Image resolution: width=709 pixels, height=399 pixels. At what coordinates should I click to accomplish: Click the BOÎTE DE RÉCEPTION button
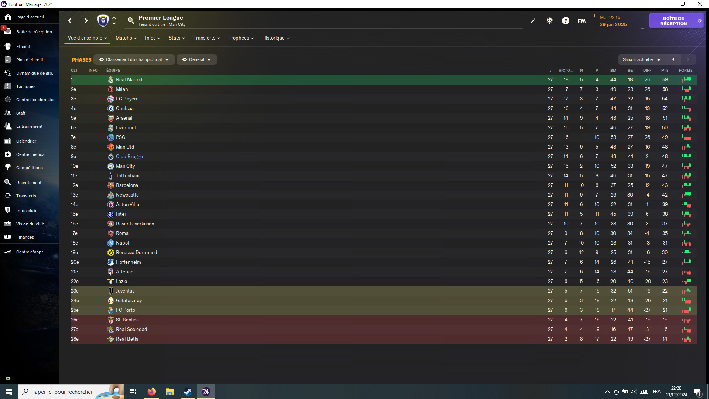click(x=676, y=21)
